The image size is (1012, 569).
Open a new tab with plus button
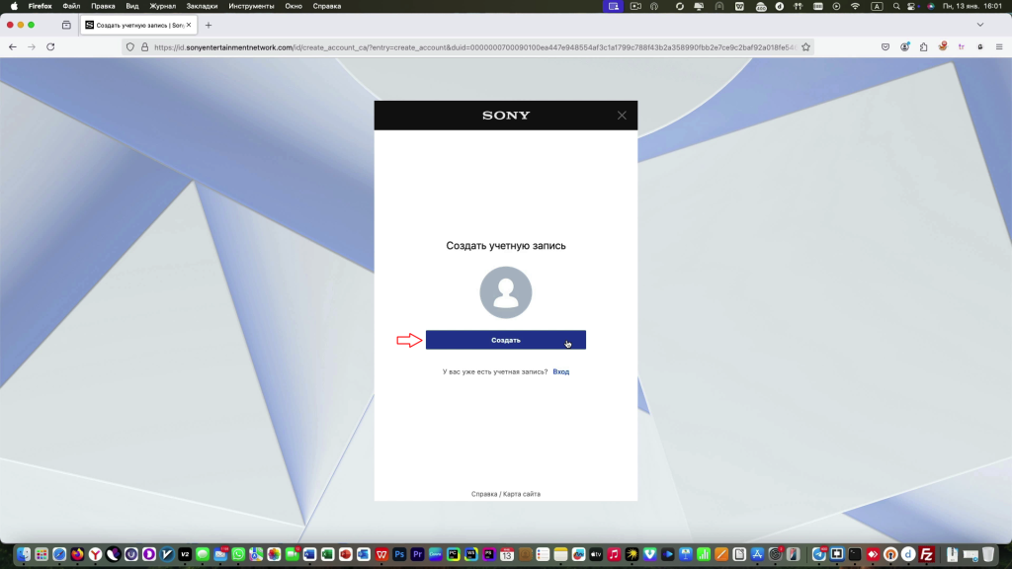pyautogui.click(x=209, y=25)
